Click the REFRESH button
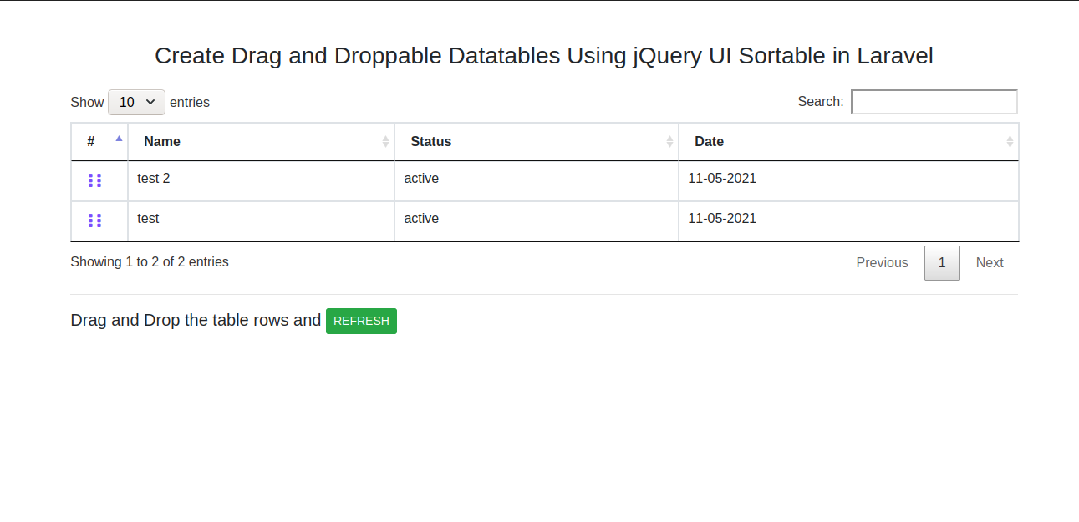 361,321
